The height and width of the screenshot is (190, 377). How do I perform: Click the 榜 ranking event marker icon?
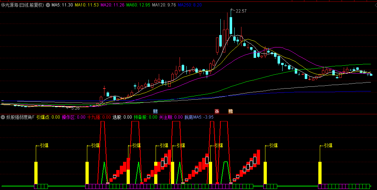pos(231,111)
